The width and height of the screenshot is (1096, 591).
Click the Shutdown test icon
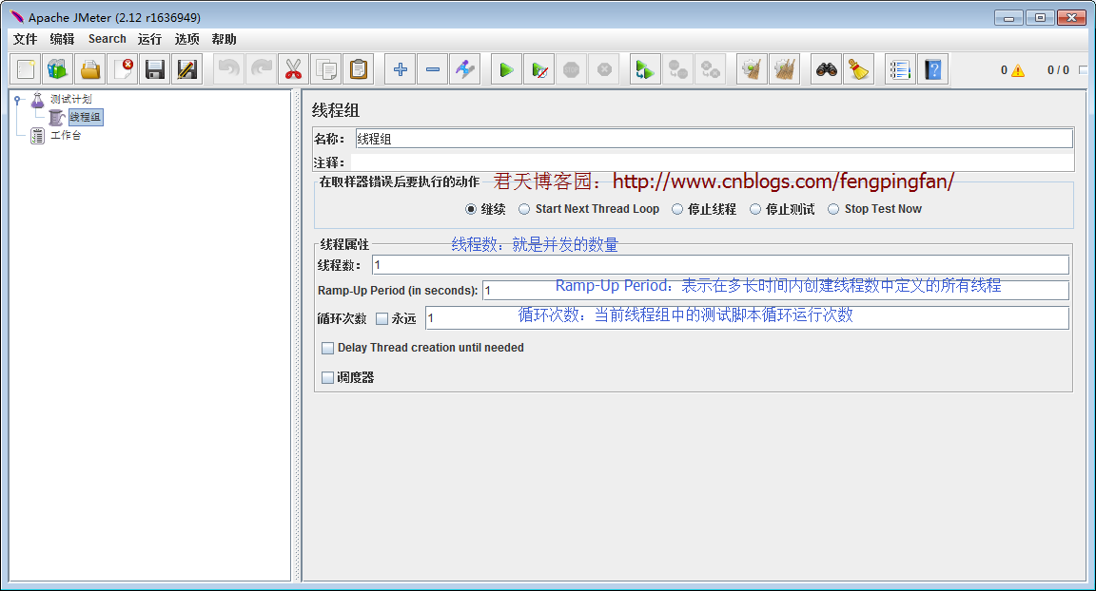[x=604, y=69]
